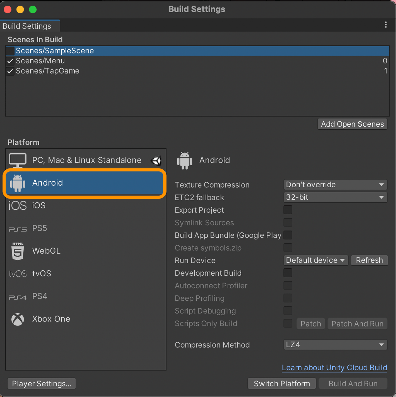This screenshot has width=396, height=397.
Task: Open the window options three-dot menu
Action: point(385,25)
